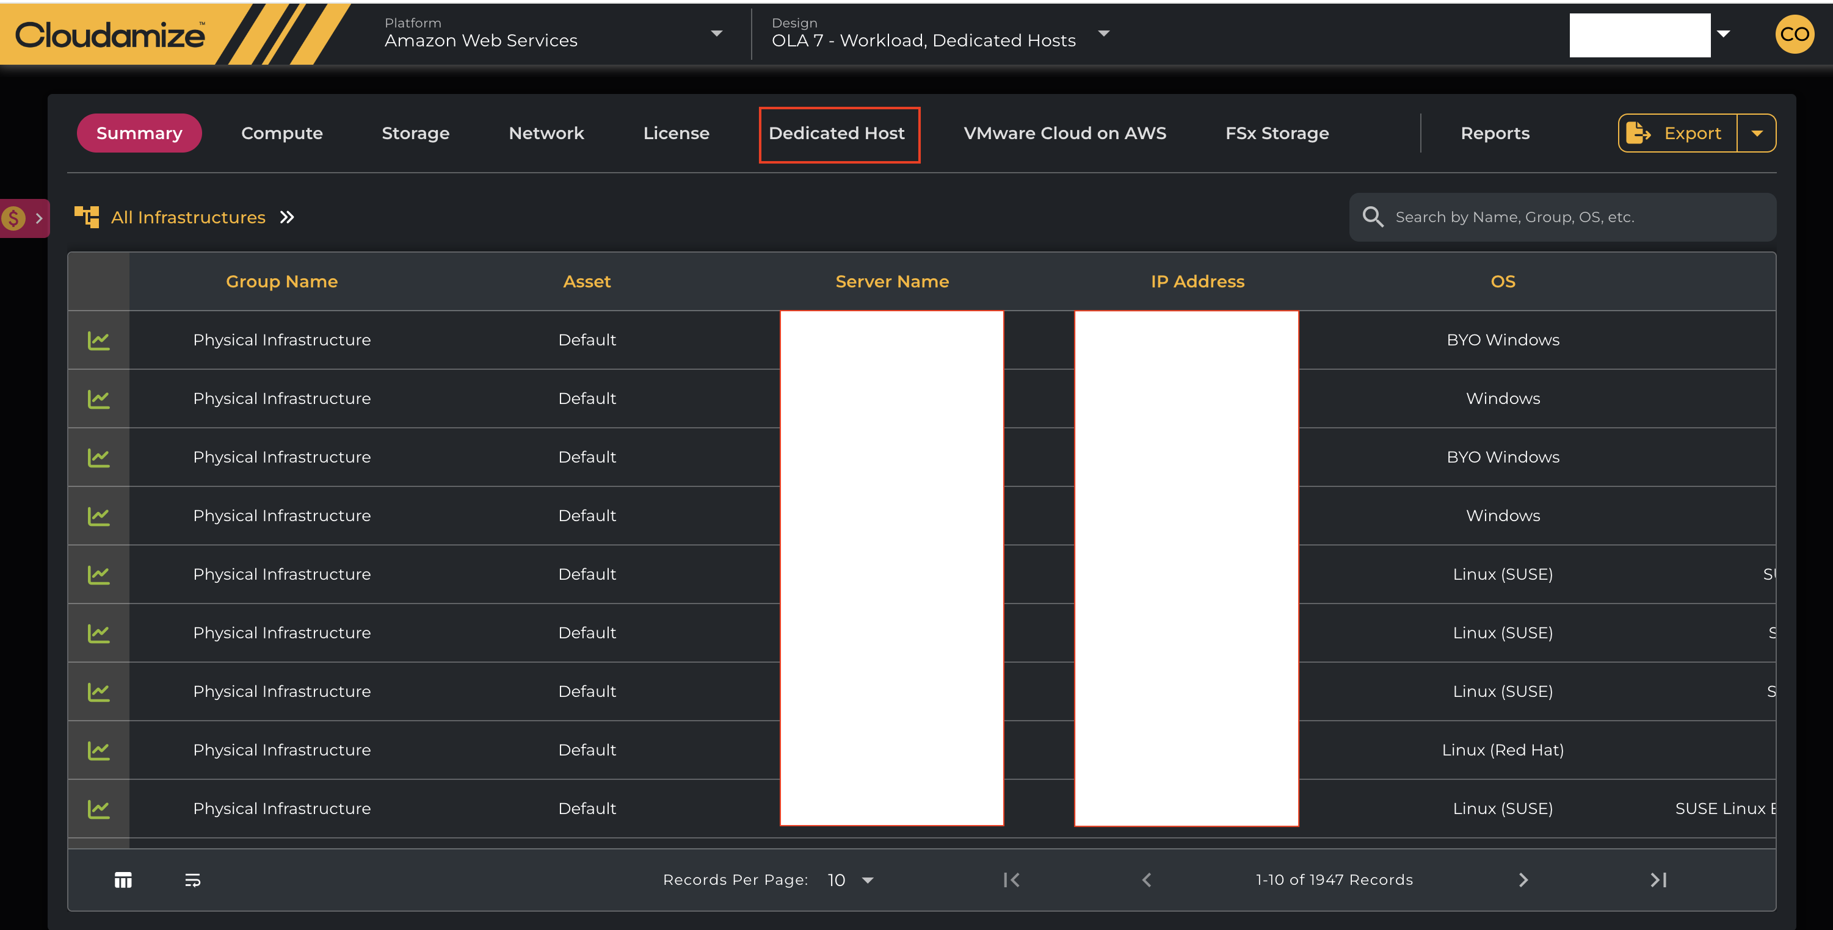Open chart icon for the second BYO Windows row

tap(98, 457)
